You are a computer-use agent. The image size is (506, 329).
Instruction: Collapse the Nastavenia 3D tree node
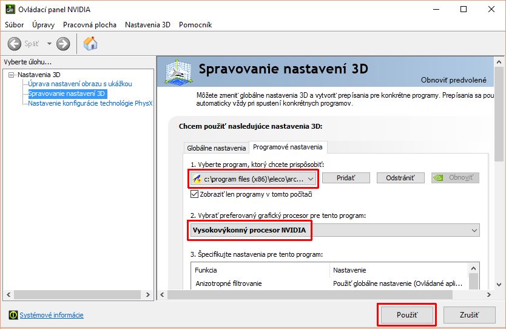[x=12, y=75]
